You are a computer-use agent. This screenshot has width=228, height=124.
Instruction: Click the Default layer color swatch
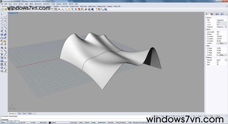tap(50, 122)
